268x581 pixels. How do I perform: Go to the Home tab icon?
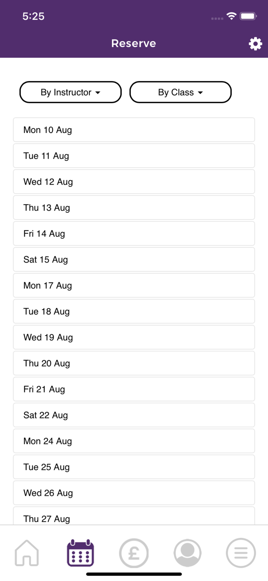pyautogui.click(x=27, y=553)
